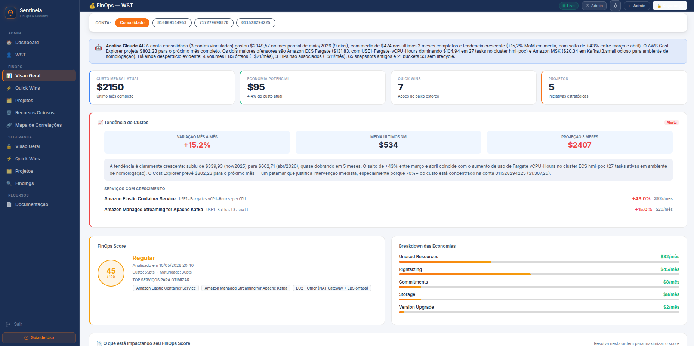
Task: Click Sair to log out
Action: click(39, 324)
